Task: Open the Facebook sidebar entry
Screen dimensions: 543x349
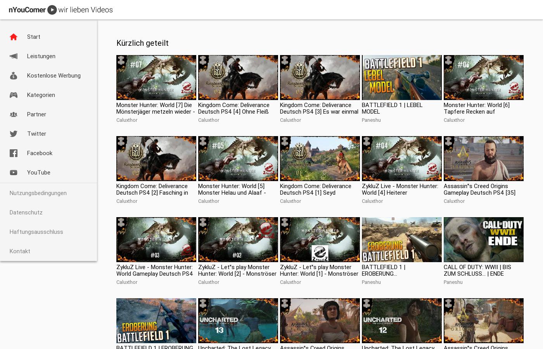Action: coord(48,153)
